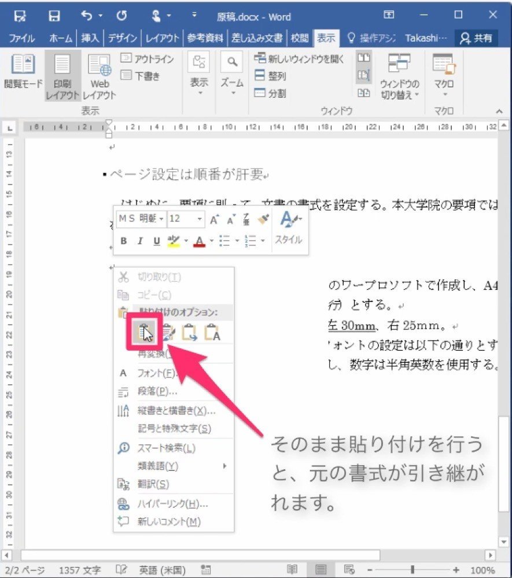
Task: Click the view side by side icon
Action: 364,58
